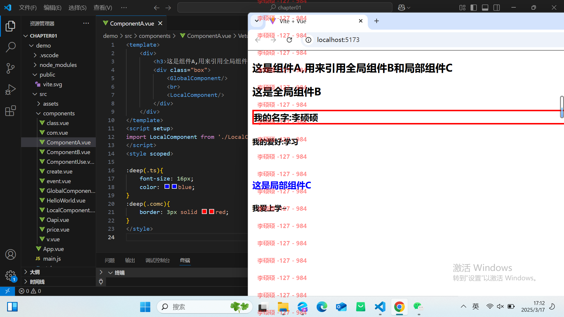Toggle the bottom panel layout icon
The image size is (564, 317).
pos(485,8)
